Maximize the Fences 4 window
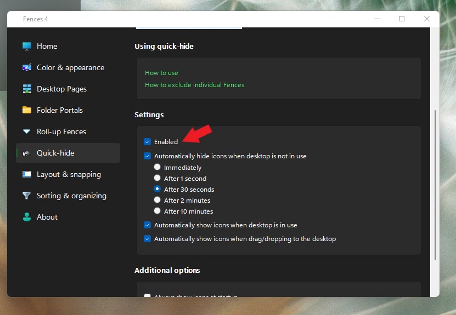This screenshot has height=315, width=456. point(402,19)
